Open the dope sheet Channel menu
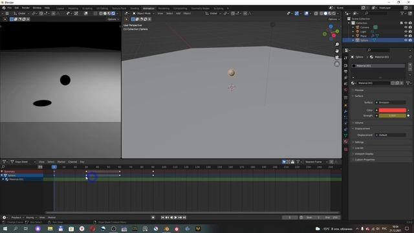Image resolution: width=414 pixels, height=233 pixels. (72, 162)
